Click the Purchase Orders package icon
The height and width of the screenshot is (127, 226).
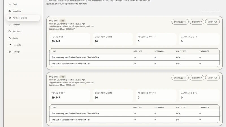point(10,18)
